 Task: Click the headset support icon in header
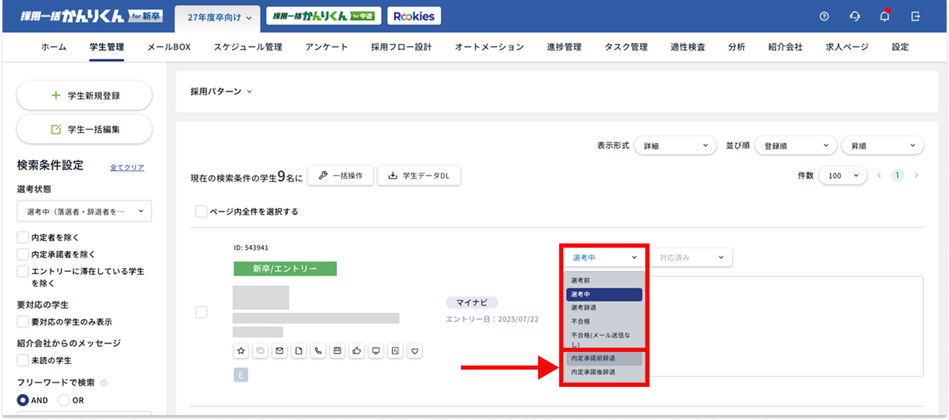(854, 16)
